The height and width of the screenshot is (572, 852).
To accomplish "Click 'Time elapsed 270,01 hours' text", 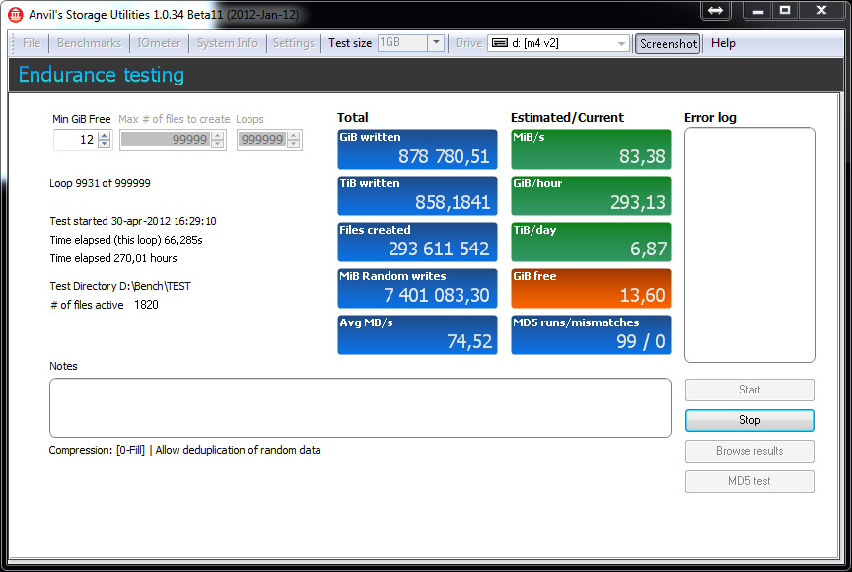I will click(x=113, y=258).
